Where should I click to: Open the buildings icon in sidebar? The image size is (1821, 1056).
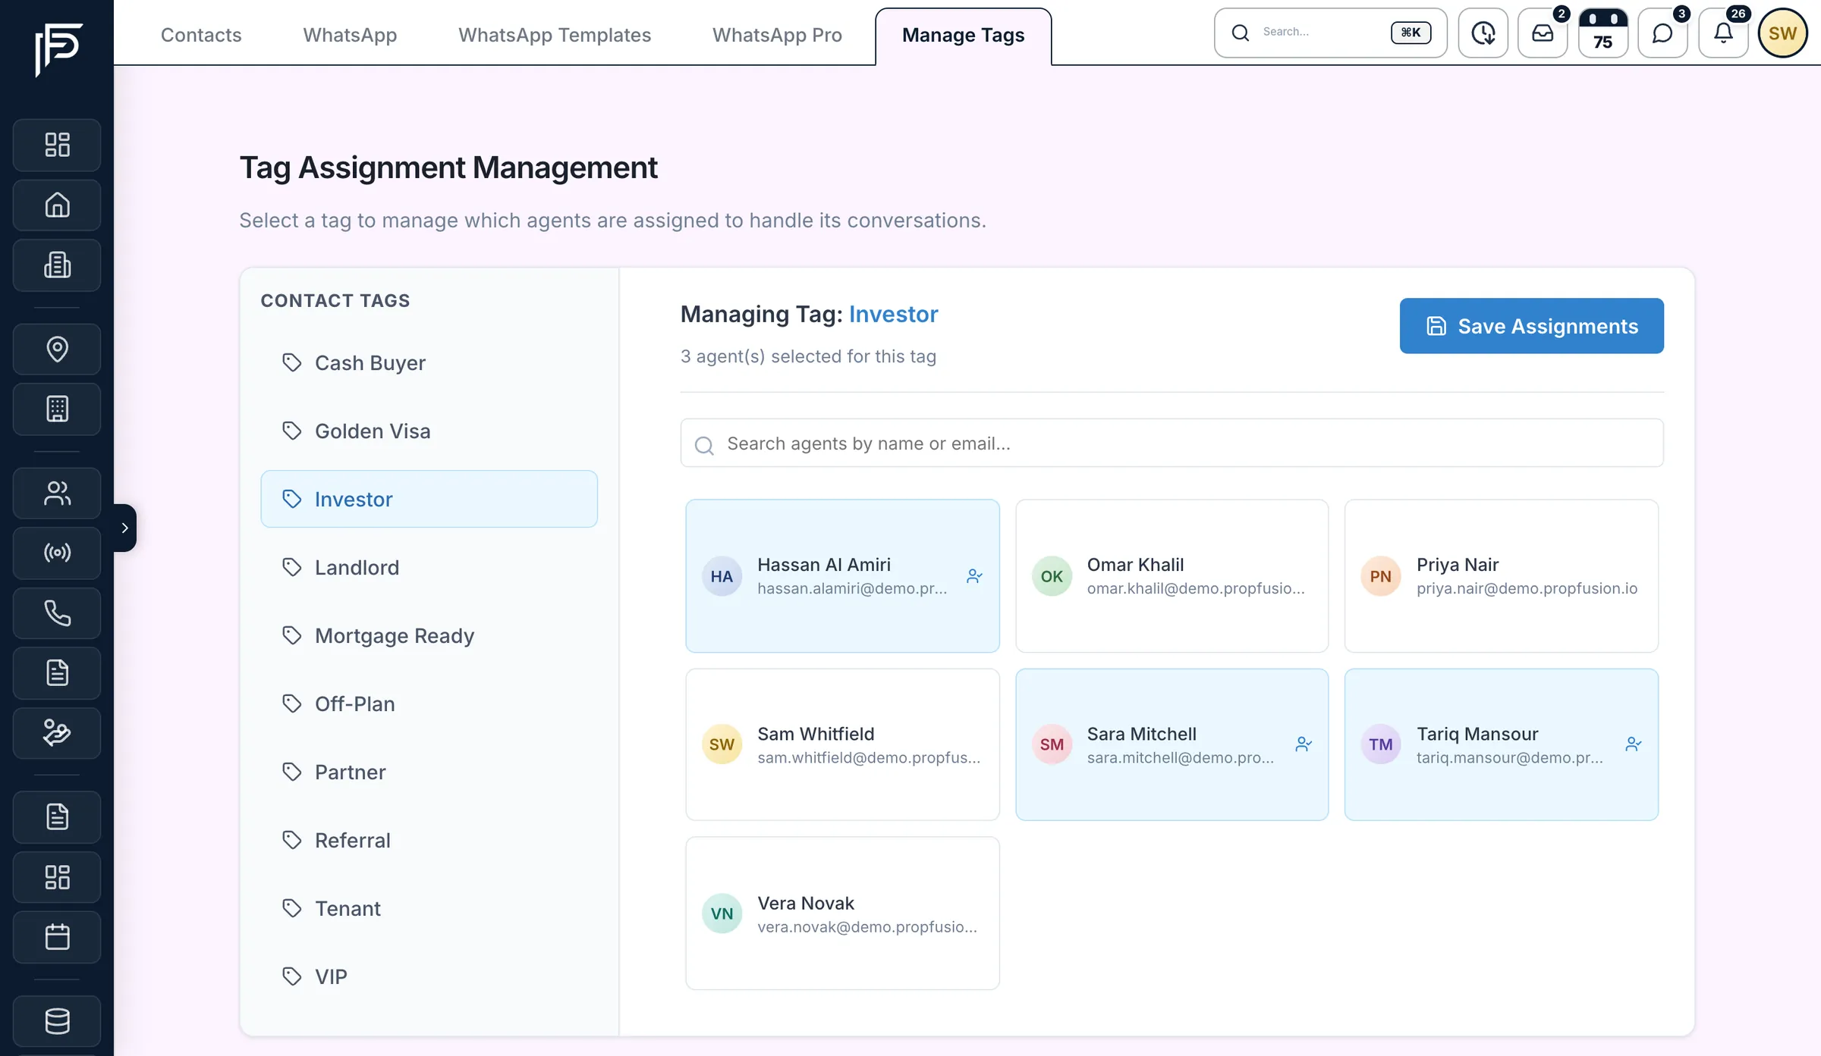tap(57, 265)
